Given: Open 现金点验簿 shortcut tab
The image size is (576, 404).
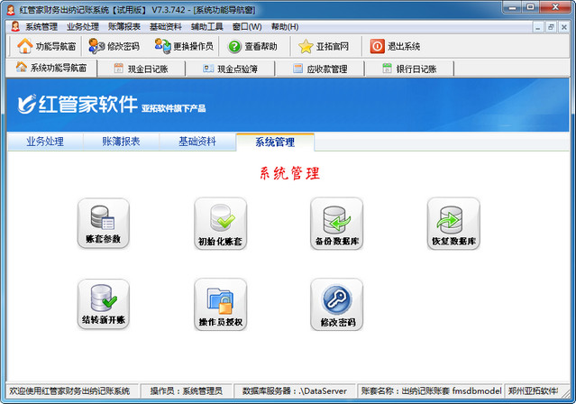Looking at the screenshot, I should coord(231,69).
